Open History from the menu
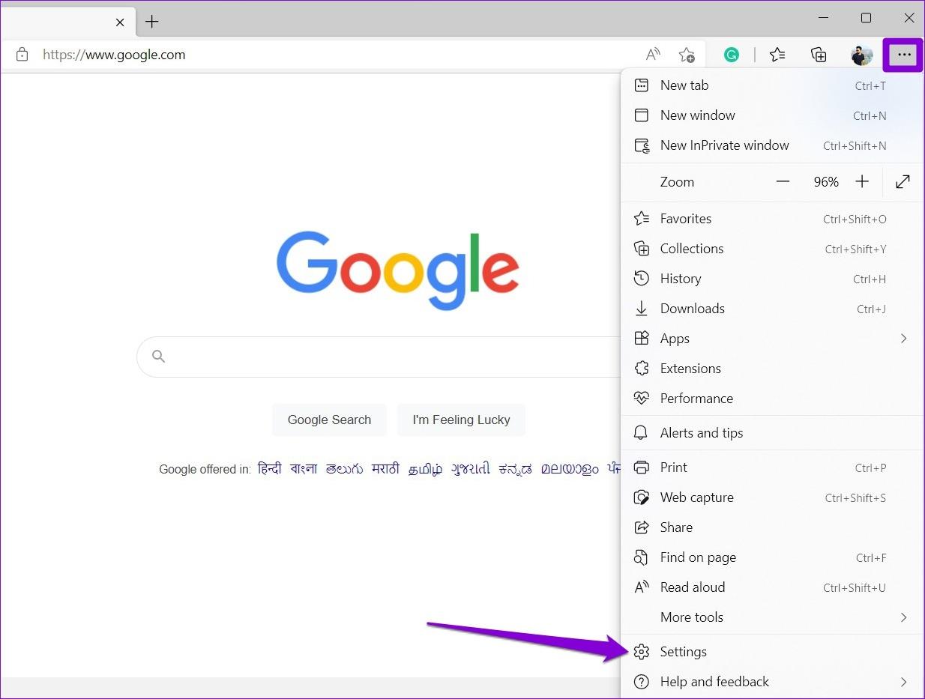The image size is (925, 699). click(681, 278)
